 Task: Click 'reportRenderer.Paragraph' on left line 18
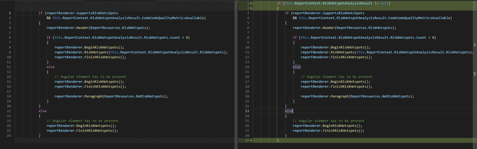click(78, 96)
